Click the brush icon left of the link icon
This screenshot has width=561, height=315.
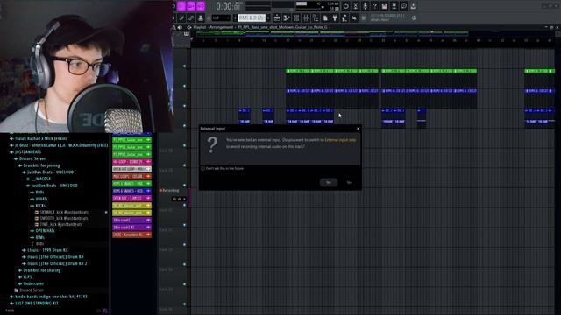pos(181,17)
